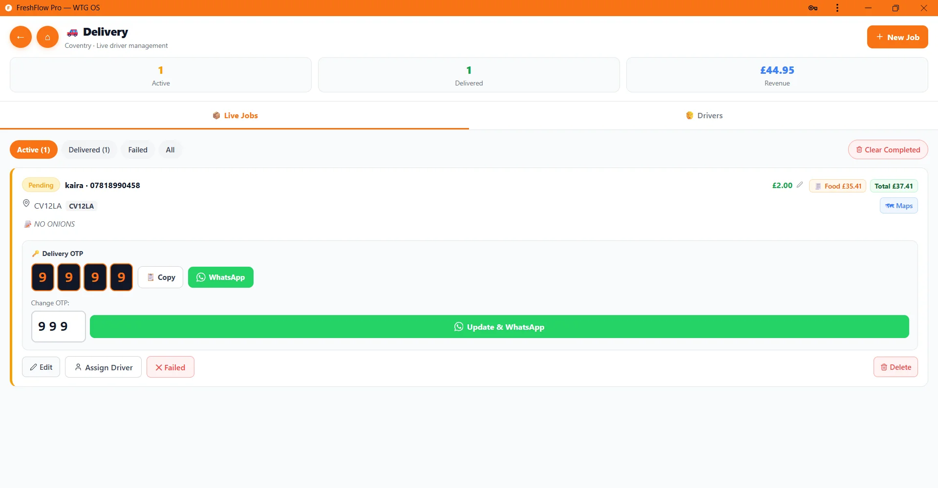Viewport: 938px width, 488px height.
Task: Edit delivery fee via pencil next to £2.00
Action: tap(800, 185)
